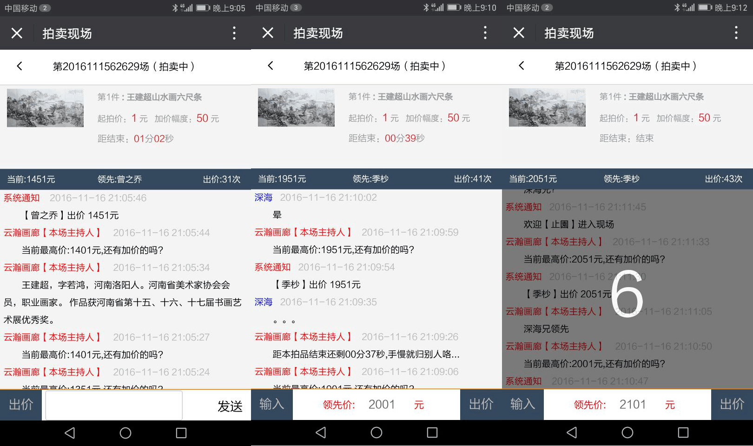Viewport: 753px width, 446px height.
Task: Tap 输入 beside the 2001 leading price
Action: pos(272,404)
